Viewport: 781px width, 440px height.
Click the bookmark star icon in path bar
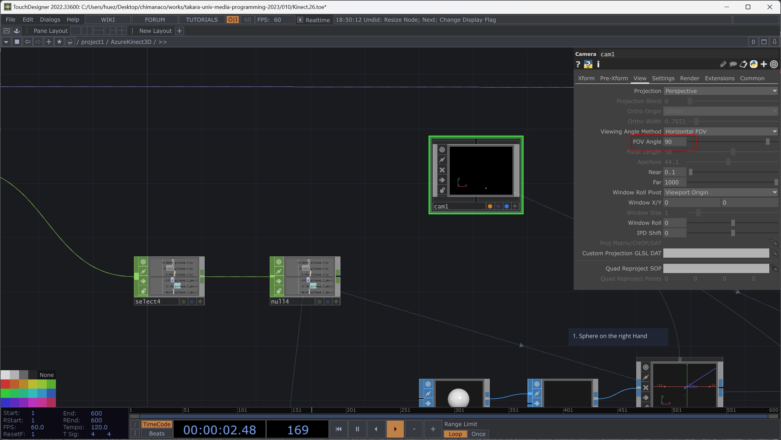(59, 42)
